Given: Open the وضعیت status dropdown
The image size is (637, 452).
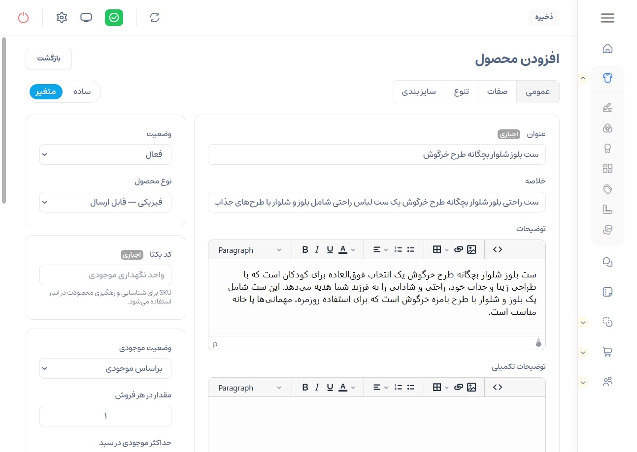Looking at the screenshot, I should (x=105, y=154).
